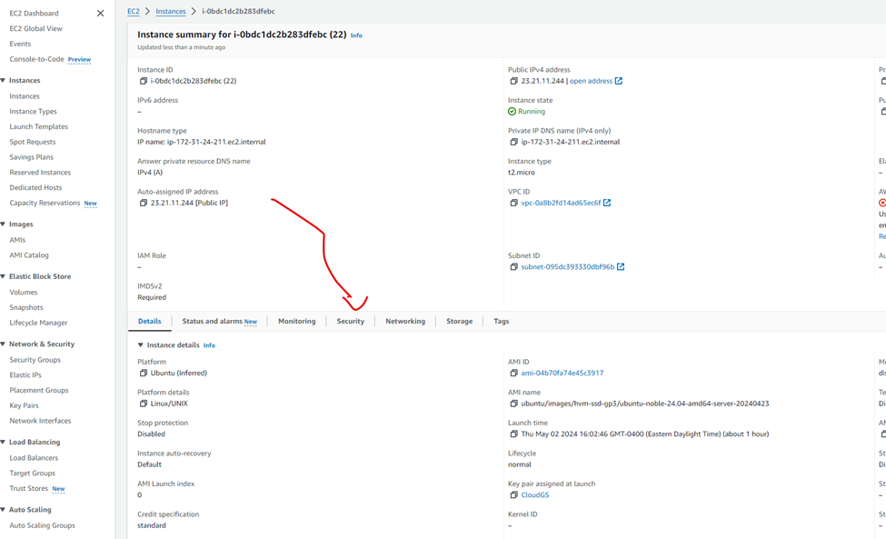This screenshot has height=539, width=886.
Task: Open Info link beside Instance details
Action: [209, 345]
